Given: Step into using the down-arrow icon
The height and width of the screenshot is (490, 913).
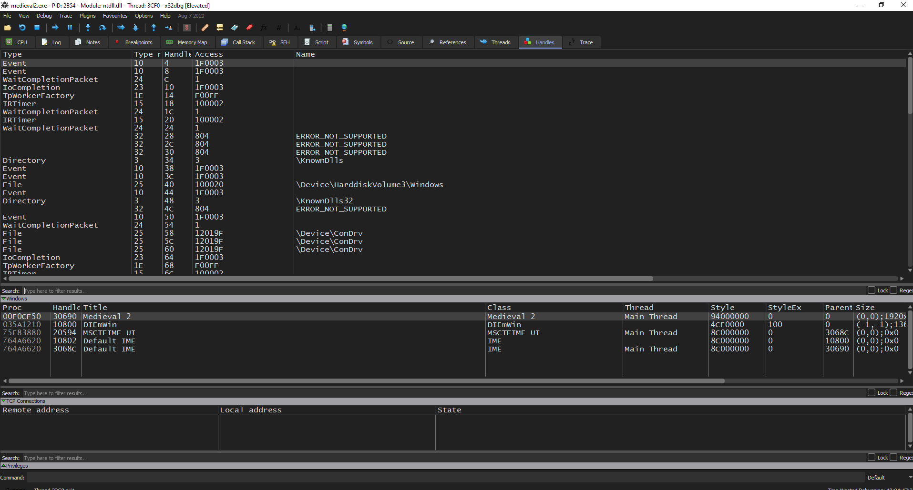Looking at the screenshot, I should tap(88, 28).
